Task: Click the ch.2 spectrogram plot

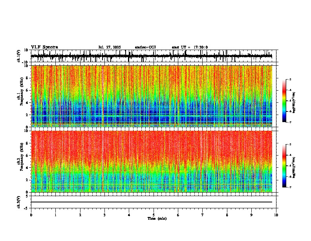Action: 152,161
